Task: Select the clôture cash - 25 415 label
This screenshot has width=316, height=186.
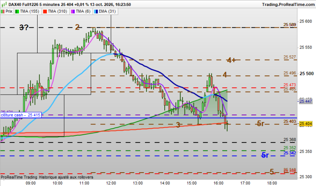Action: pos(21,115)
